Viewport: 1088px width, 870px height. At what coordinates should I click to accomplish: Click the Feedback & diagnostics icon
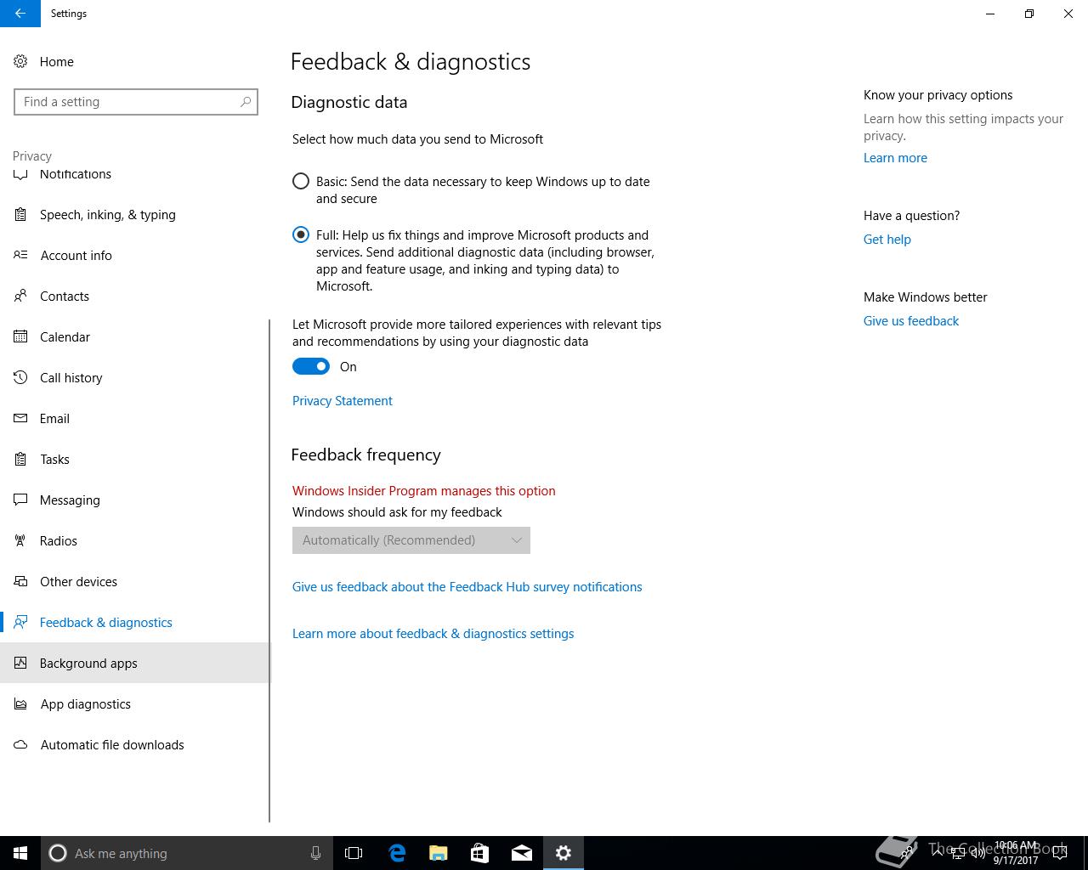[20, 623]
